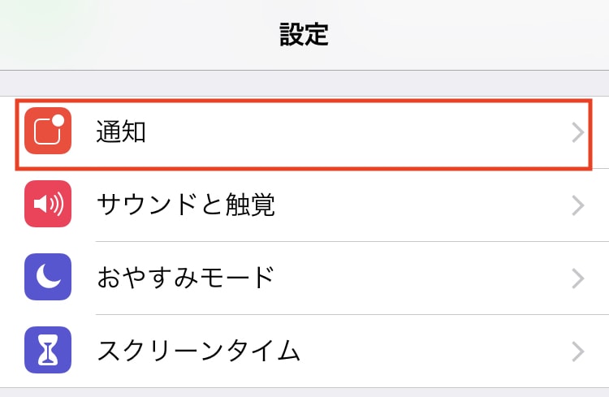The width and height of the screenshot is (609, 397).
Task: Tap the pink speaker Sounds icon
Action: click(48, 204)
